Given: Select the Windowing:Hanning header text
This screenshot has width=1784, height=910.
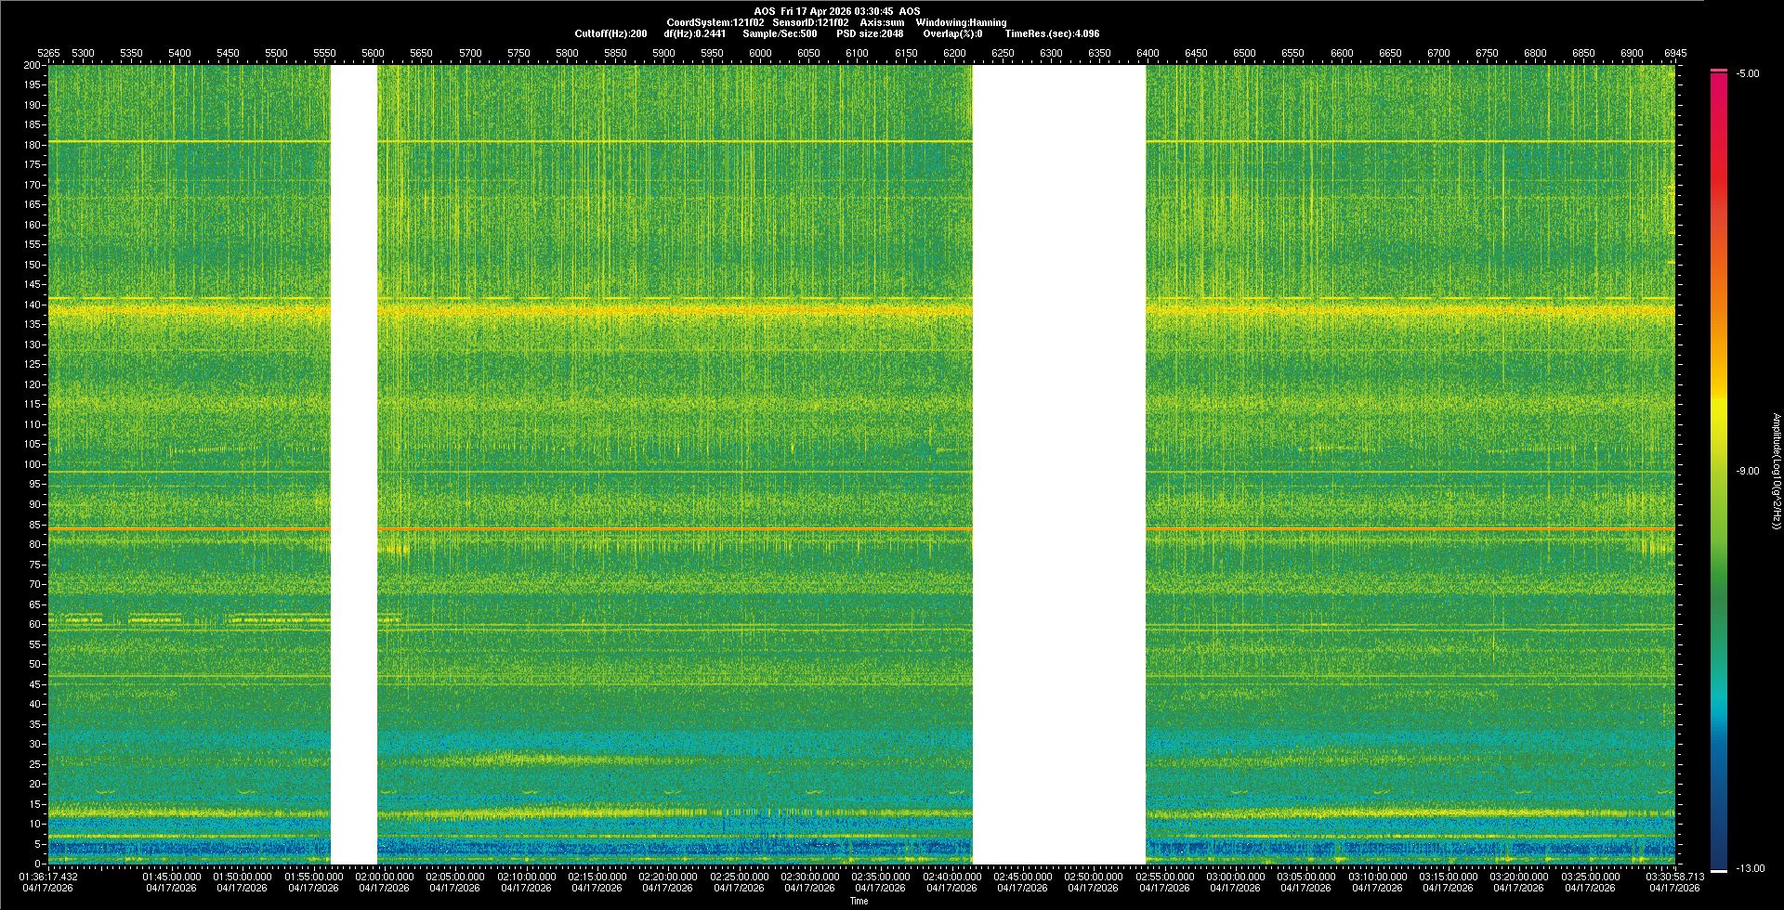Looking at the screenshot, I should (961, 22).
